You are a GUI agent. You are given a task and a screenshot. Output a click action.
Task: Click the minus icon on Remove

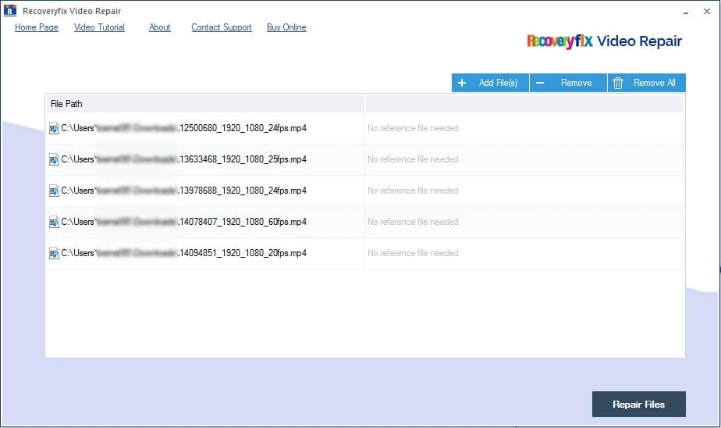(x=540, y=83)
